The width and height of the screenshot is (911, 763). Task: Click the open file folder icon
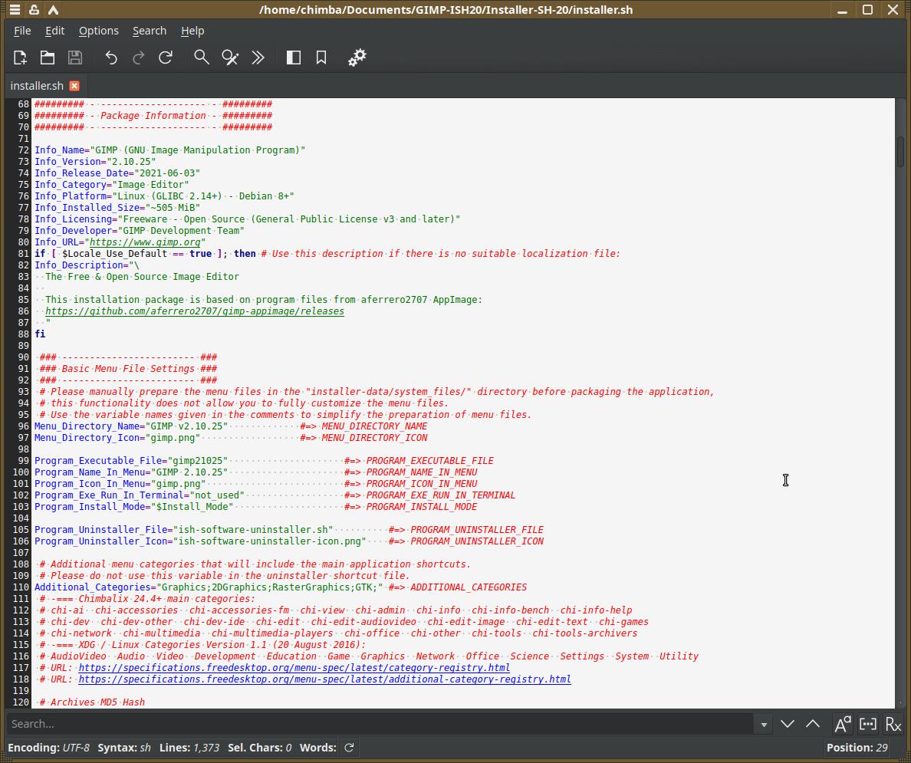[48, 58]
